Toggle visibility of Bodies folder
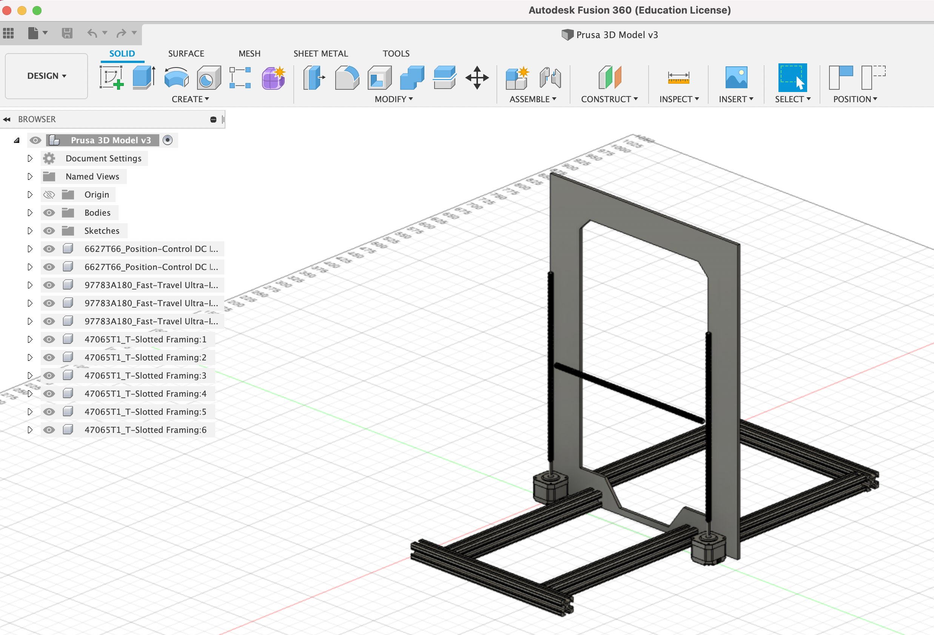The image size is (934, 635). click(49, 213)
